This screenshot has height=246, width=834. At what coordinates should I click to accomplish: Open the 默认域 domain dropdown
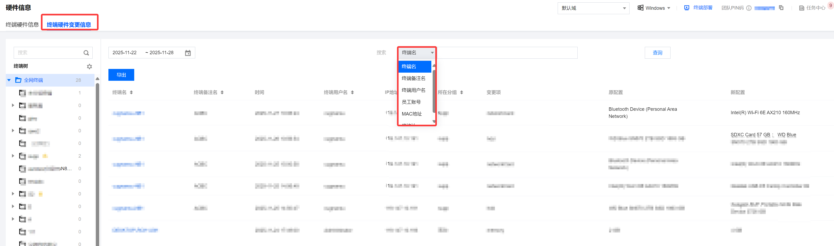593,8
